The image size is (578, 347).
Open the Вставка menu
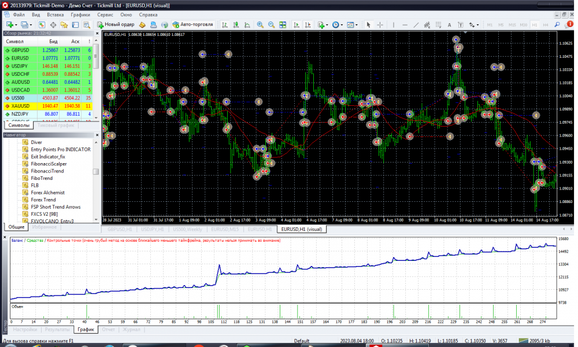55,15
